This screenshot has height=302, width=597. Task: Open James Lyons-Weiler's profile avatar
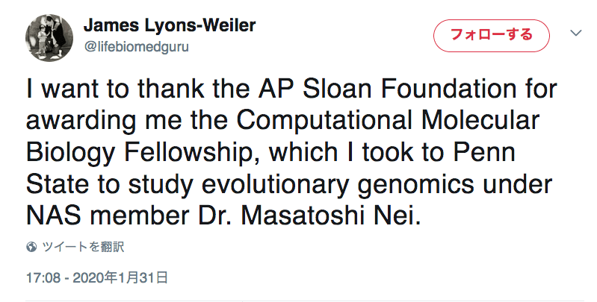click(x=49, y=38)
